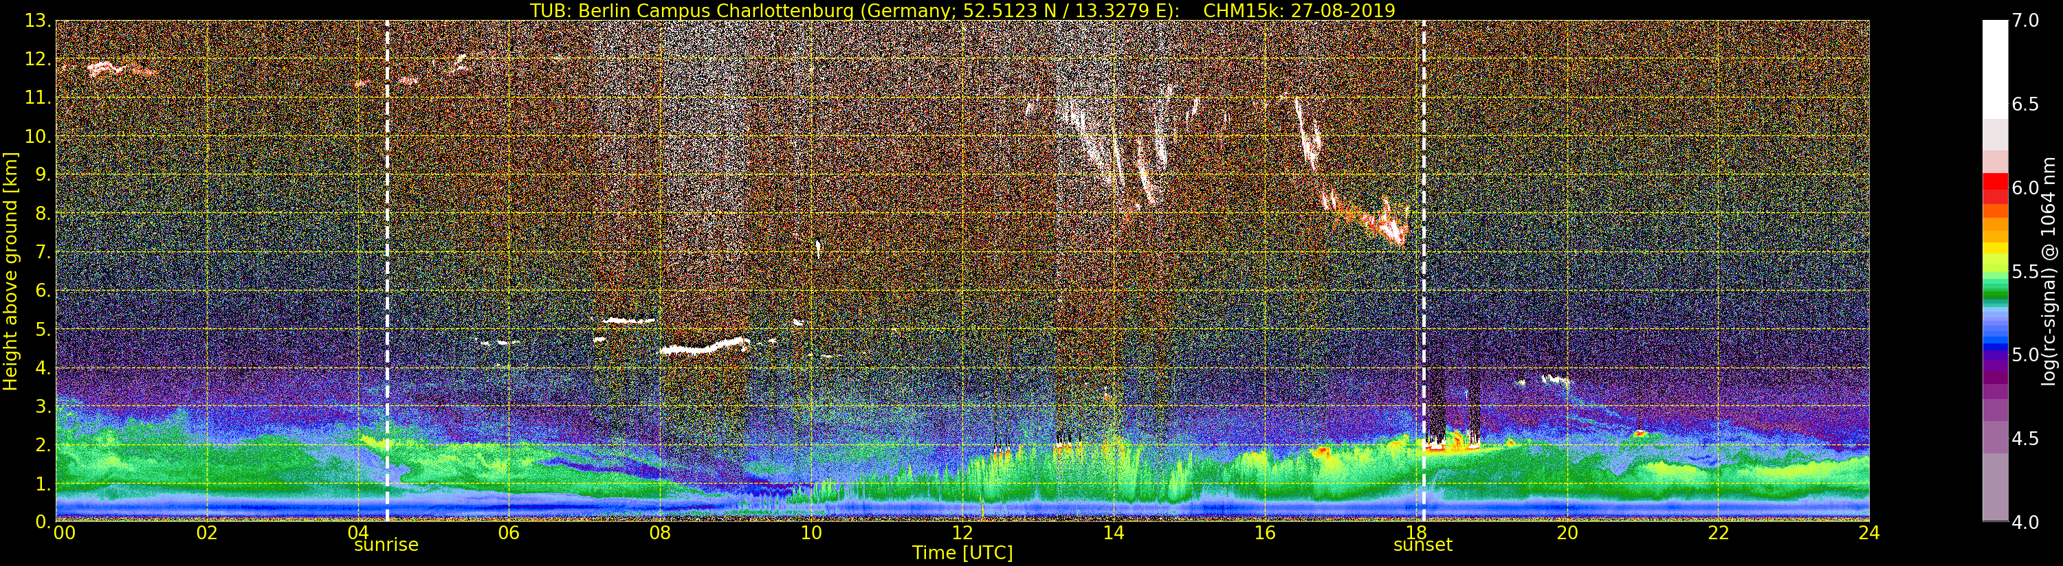Select the 'Height above ground [km]' axis label

(x=10, y=271)
